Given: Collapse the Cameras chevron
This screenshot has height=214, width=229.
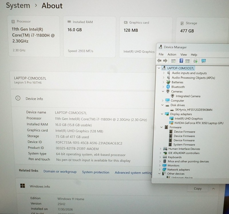Looking at the screenshot, I should pos(163,91).
